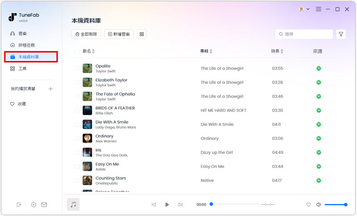Viewport: 357px width, 216px height.
Task: Click artist Lady Gaga, Bruno Mars
Action: click(116, 127)
